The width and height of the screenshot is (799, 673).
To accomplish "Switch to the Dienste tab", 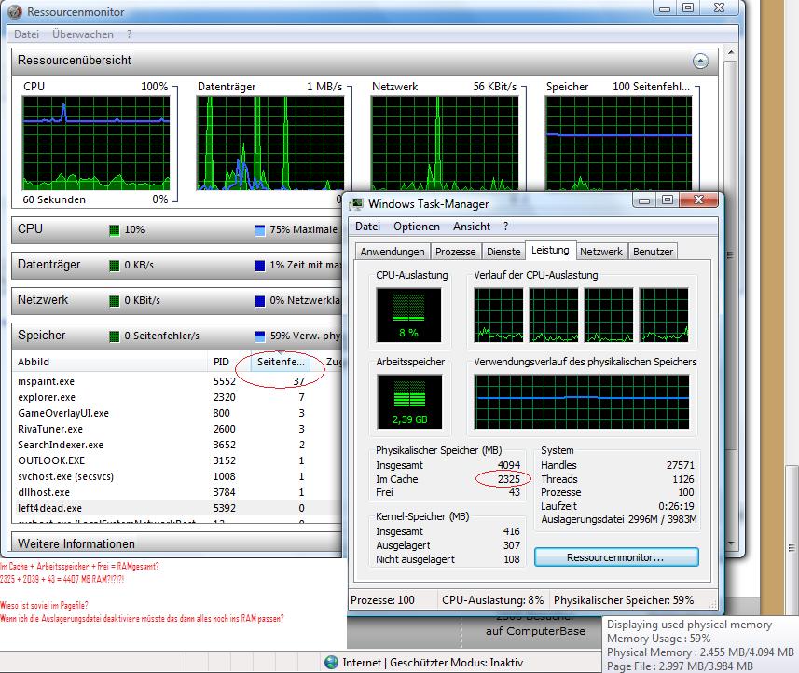I will point(503,252).
